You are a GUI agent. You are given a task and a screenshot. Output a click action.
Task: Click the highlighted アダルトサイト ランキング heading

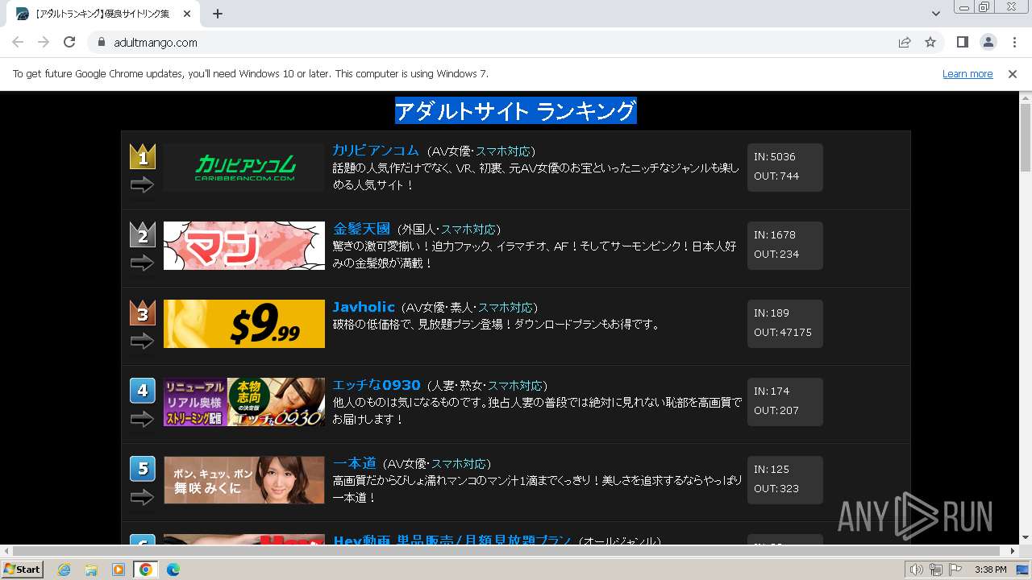(x=516, y=110)
